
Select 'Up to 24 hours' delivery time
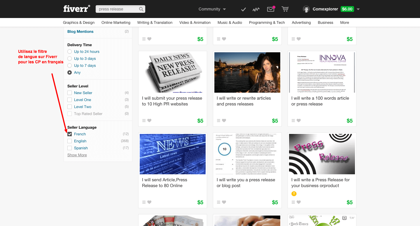tap(69, 51)
